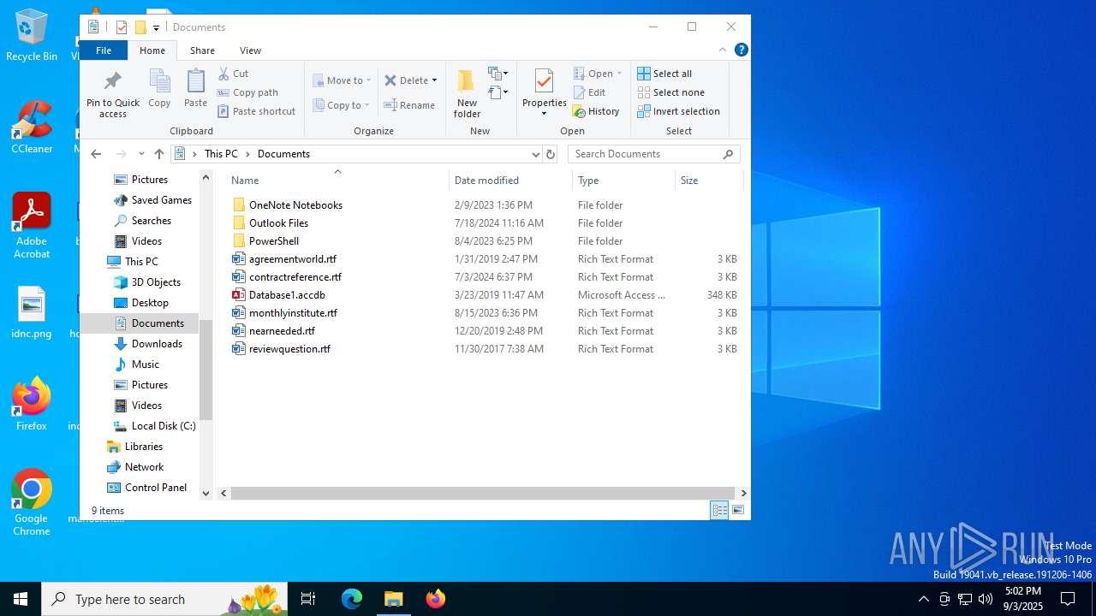
Task: Open the Properties dropdown arrow
Action: (545, 114)
